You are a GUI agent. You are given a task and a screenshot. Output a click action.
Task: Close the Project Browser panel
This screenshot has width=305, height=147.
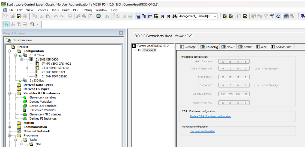click(x=121, y=33)
